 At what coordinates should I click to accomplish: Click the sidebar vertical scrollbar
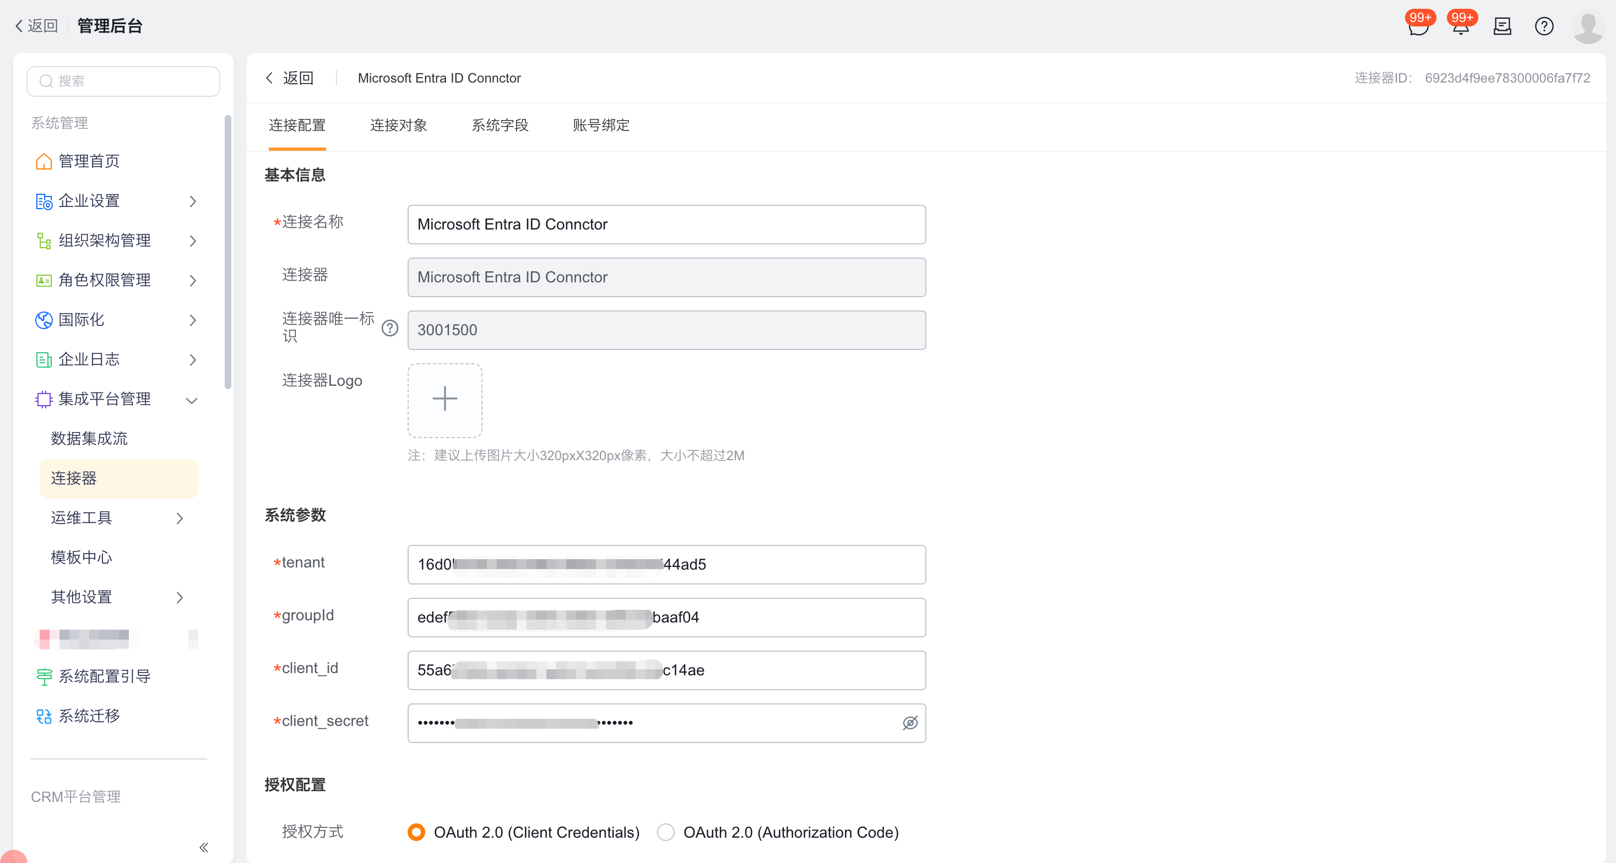click(x=227, y=250)
